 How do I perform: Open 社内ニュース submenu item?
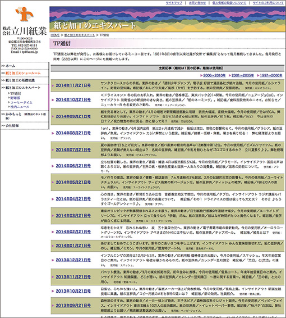(x=20, y=107)
